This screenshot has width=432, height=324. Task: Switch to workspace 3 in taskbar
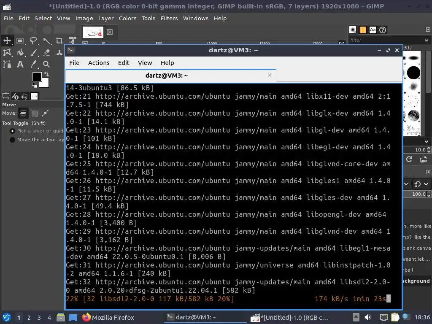tap(39, 318)
